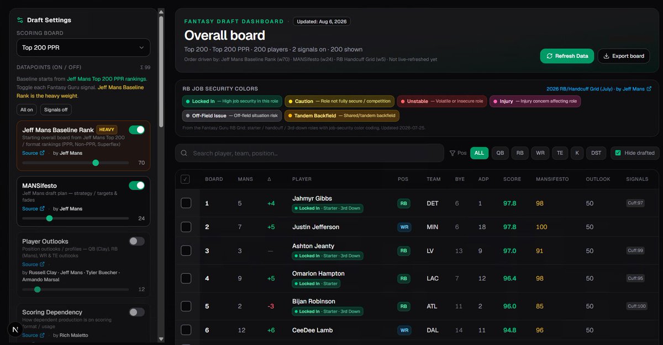Filter the board to WR
This screenshot has height=345, width=663.
click(540, 153)
